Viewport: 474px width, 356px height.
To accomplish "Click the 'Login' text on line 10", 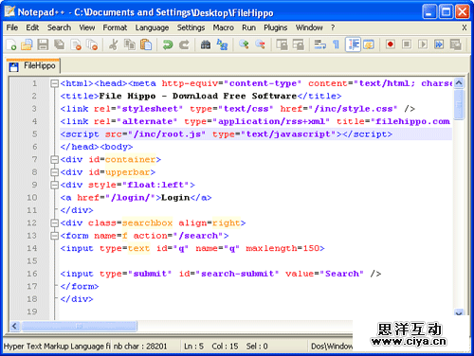I will click(175, 198).
